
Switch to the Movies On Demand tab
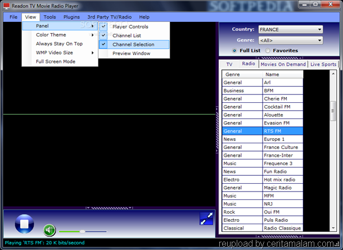click(283, 64)
